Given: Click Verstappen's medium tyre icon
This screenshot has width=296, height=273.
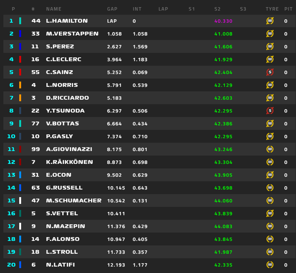Looking at the screenshot, I should (270, 34).
